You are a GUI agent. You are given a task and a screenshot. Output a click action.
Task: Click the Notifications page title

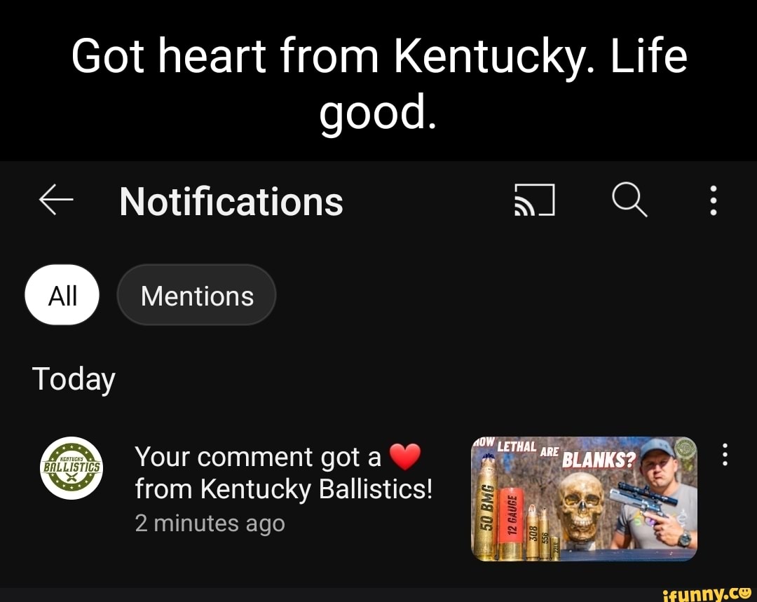(x=231, y=202)
